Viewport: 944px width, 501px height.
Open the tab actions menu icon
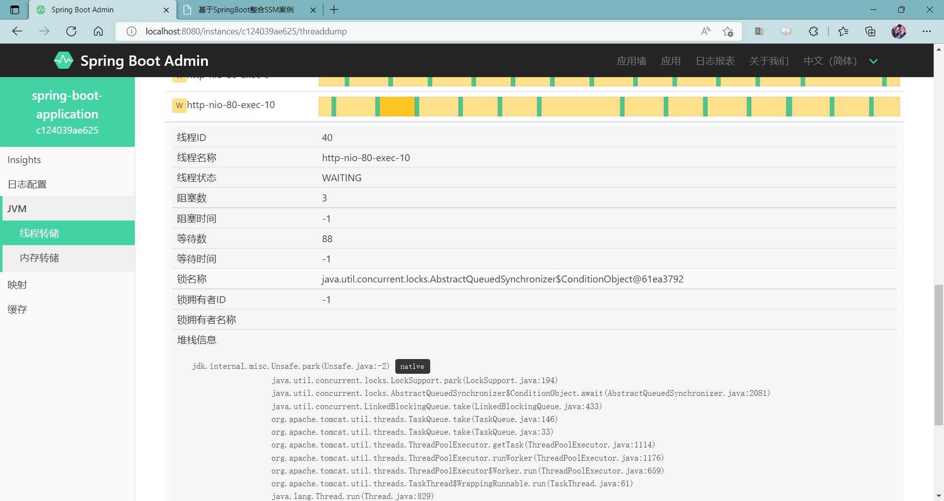pos(15,10)
